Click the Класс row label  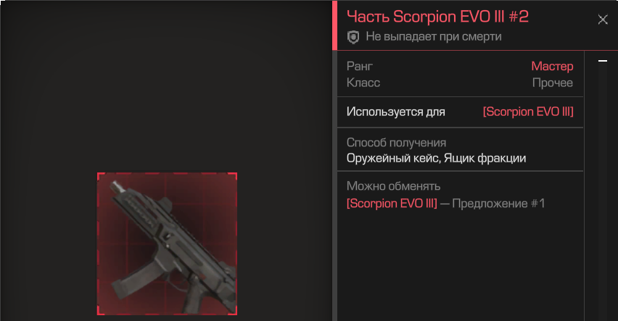click(363, 83)
